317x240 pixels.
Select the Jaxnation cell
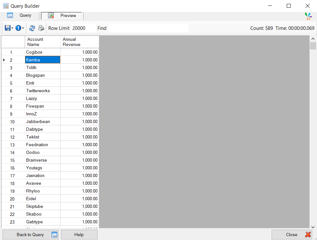coord(43,175)
